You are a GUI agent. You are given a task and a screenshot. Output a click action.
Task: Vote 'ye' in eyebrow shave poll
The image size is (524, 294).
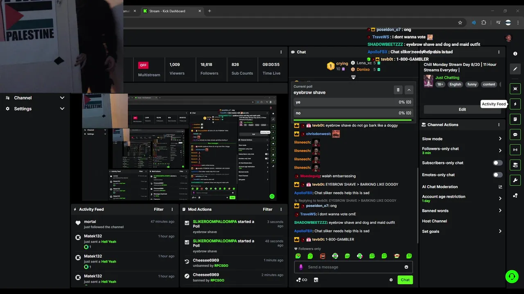pos(353,102)
